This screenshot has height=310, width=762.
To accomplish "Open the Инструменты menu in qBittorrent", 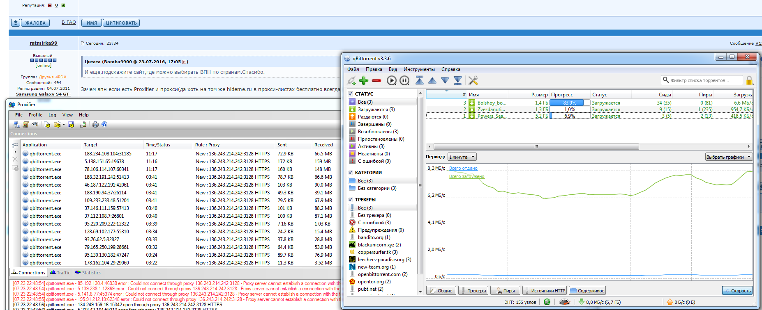I will tap(419, 69).
